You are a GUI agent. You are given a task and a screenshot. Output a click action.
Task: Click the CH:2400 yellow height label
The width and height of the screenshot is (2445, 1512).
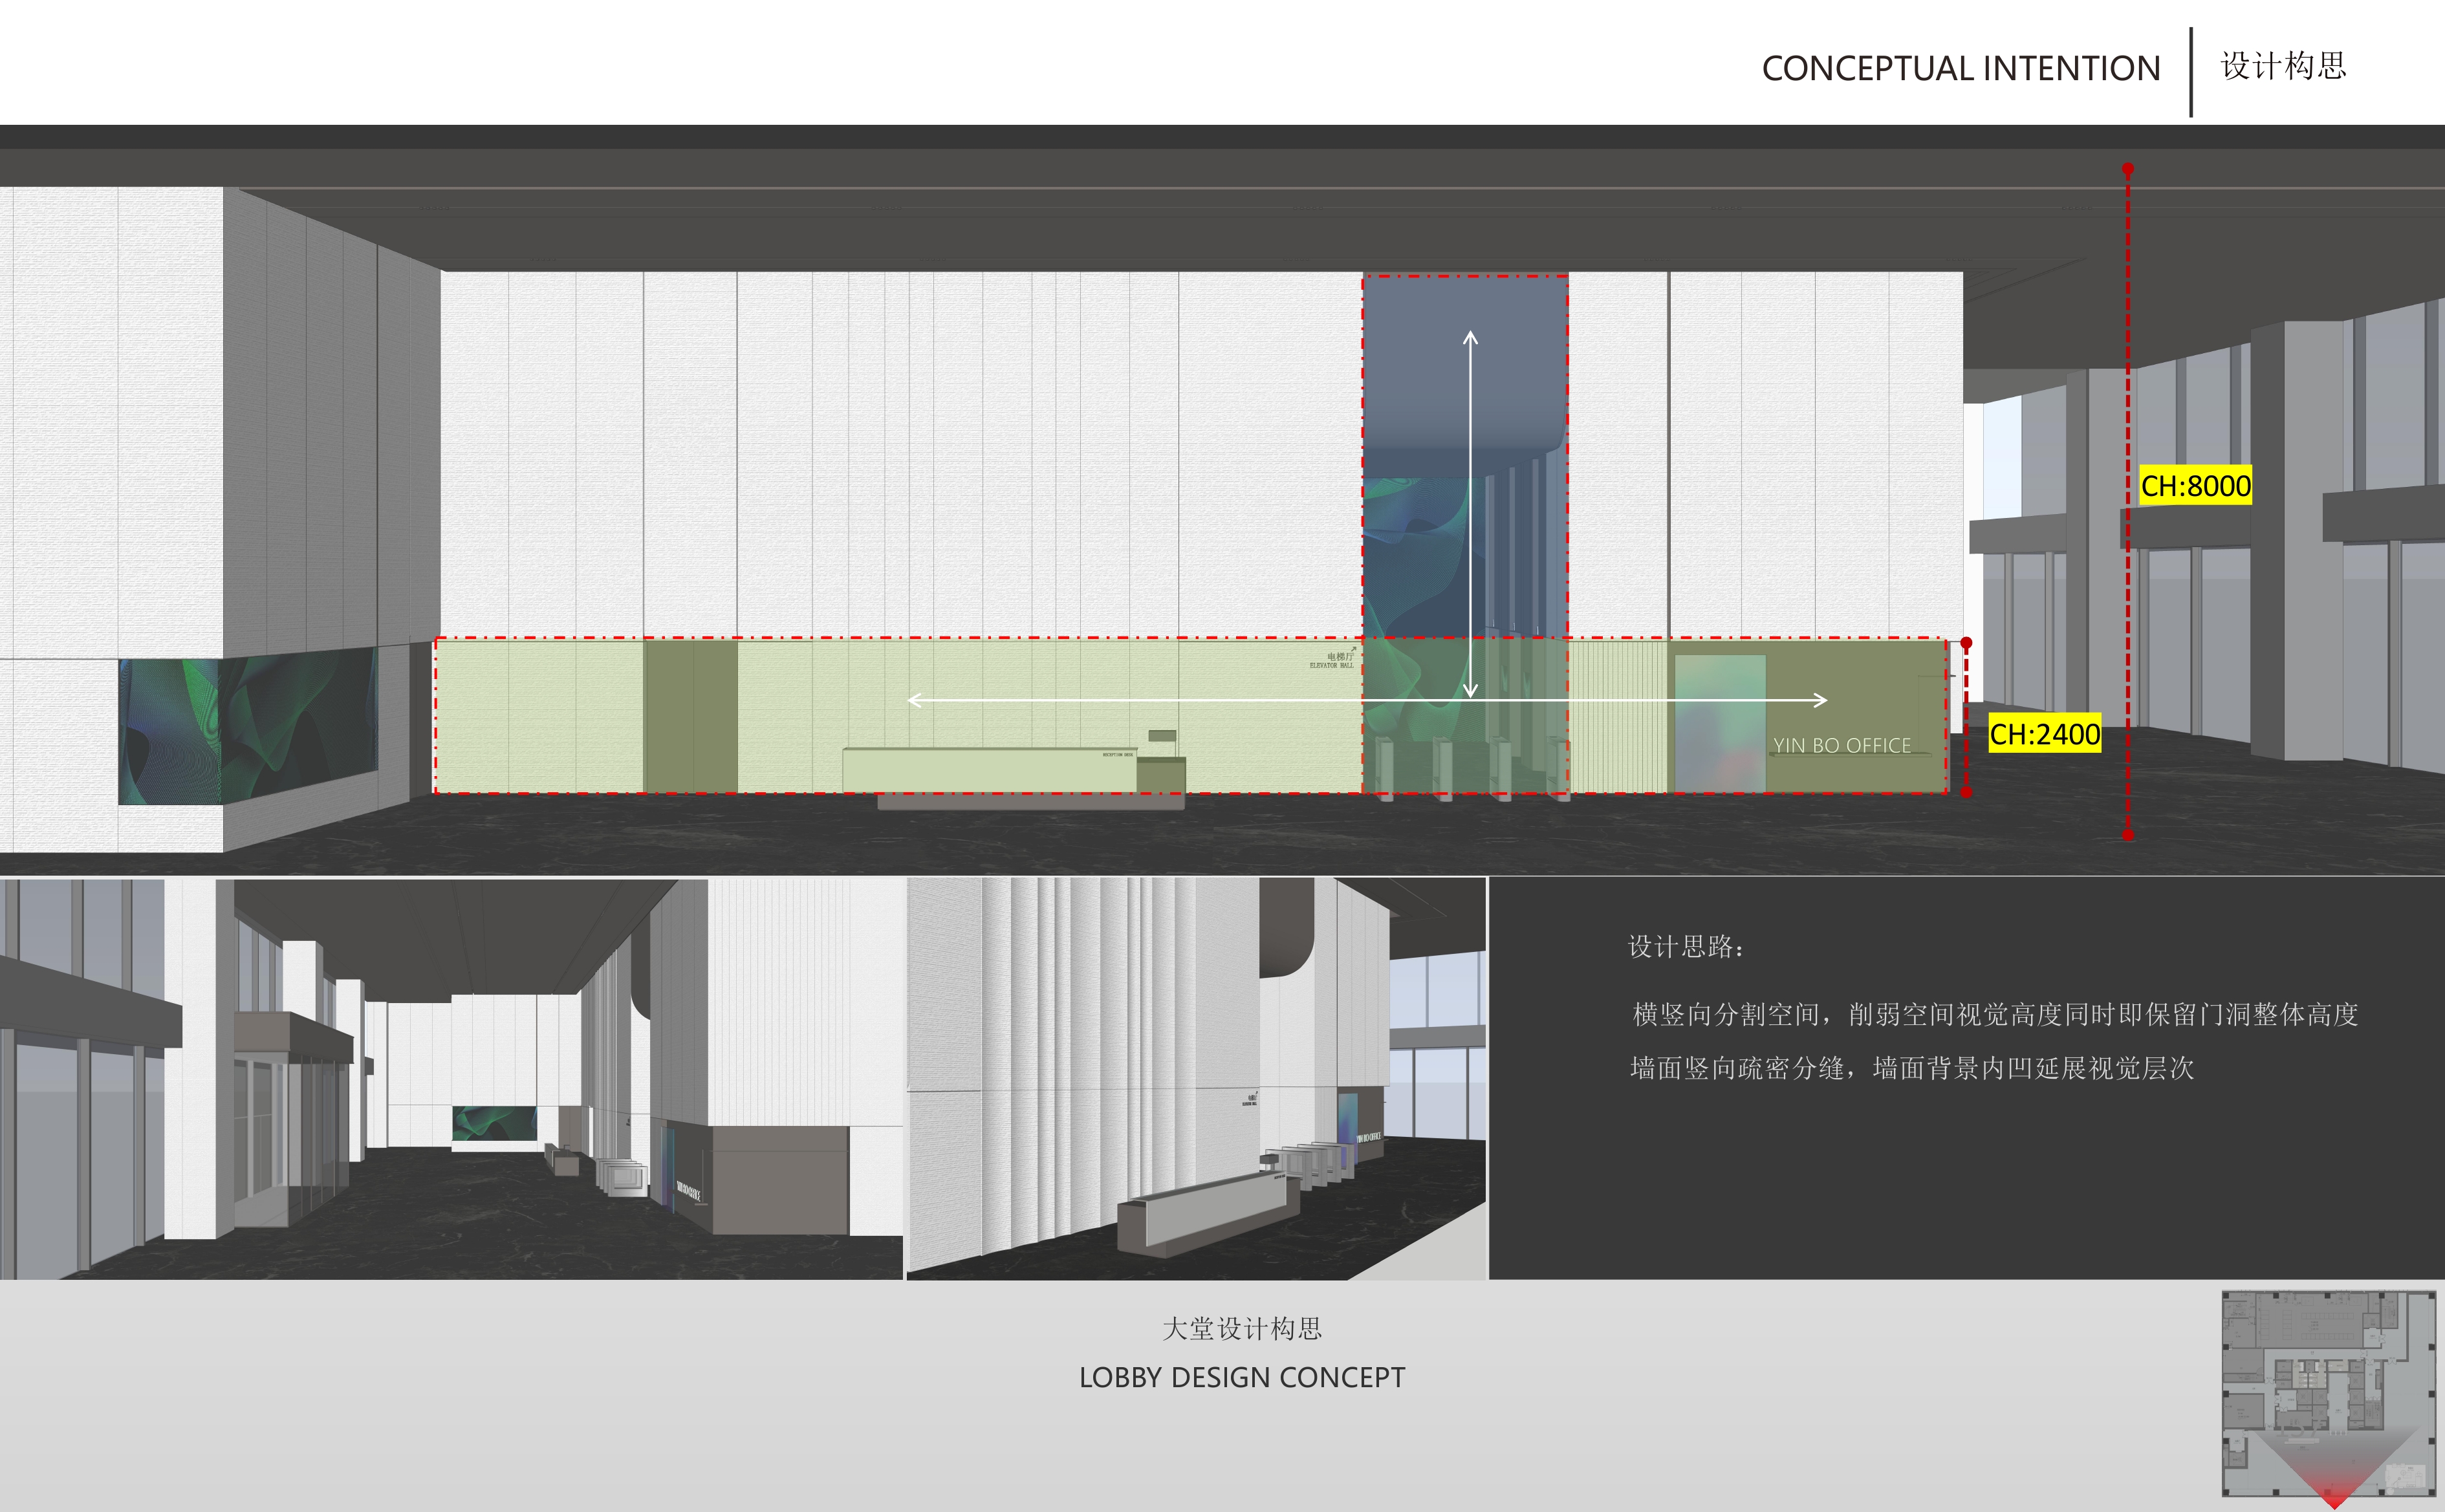pos(2044,734)
